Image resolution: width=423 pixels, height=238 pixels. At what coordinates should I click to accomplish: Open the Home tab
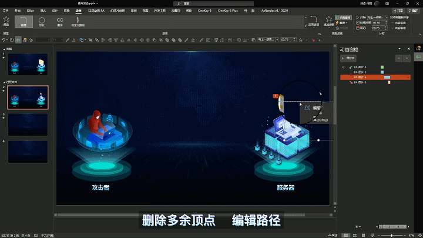(18, 11)
